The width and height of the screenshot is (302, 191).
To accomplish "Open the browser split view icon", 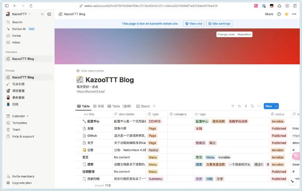I will click(x=295, y=6).
